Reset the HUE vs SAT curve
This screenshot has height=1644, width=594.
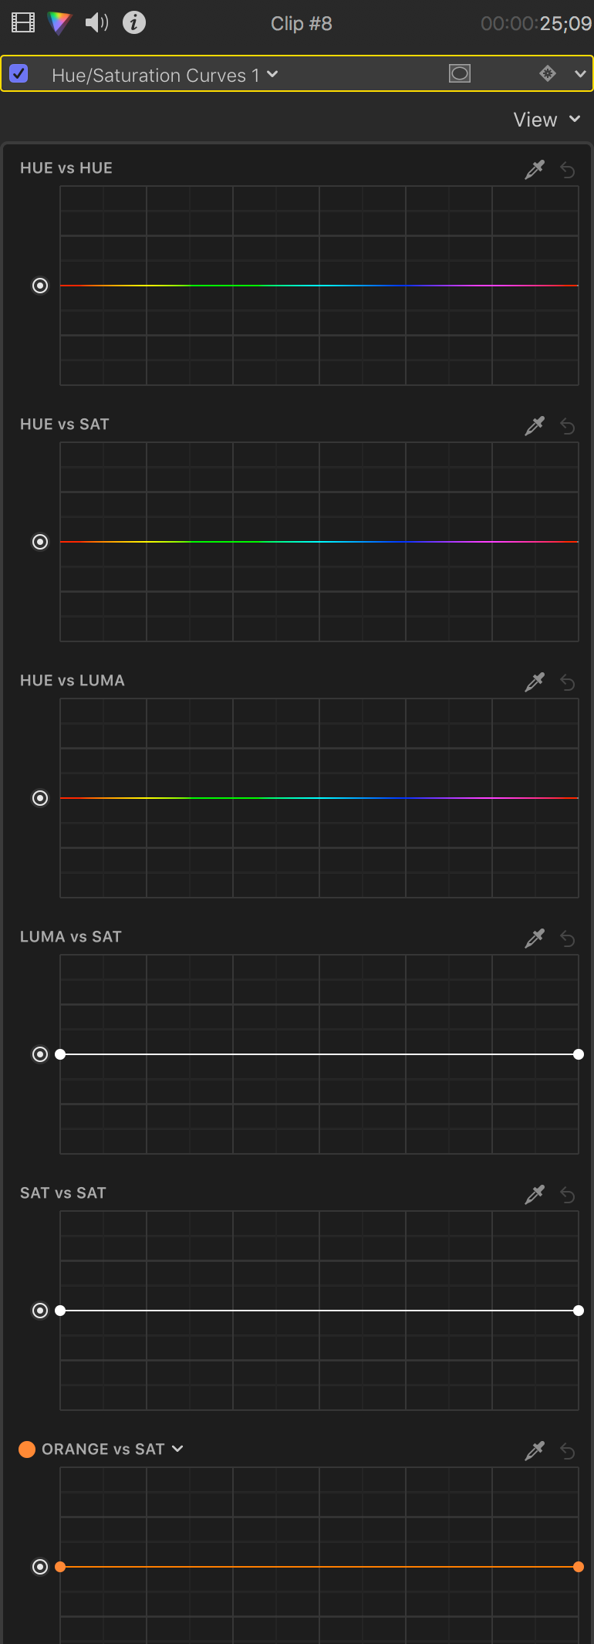(568, 426)
